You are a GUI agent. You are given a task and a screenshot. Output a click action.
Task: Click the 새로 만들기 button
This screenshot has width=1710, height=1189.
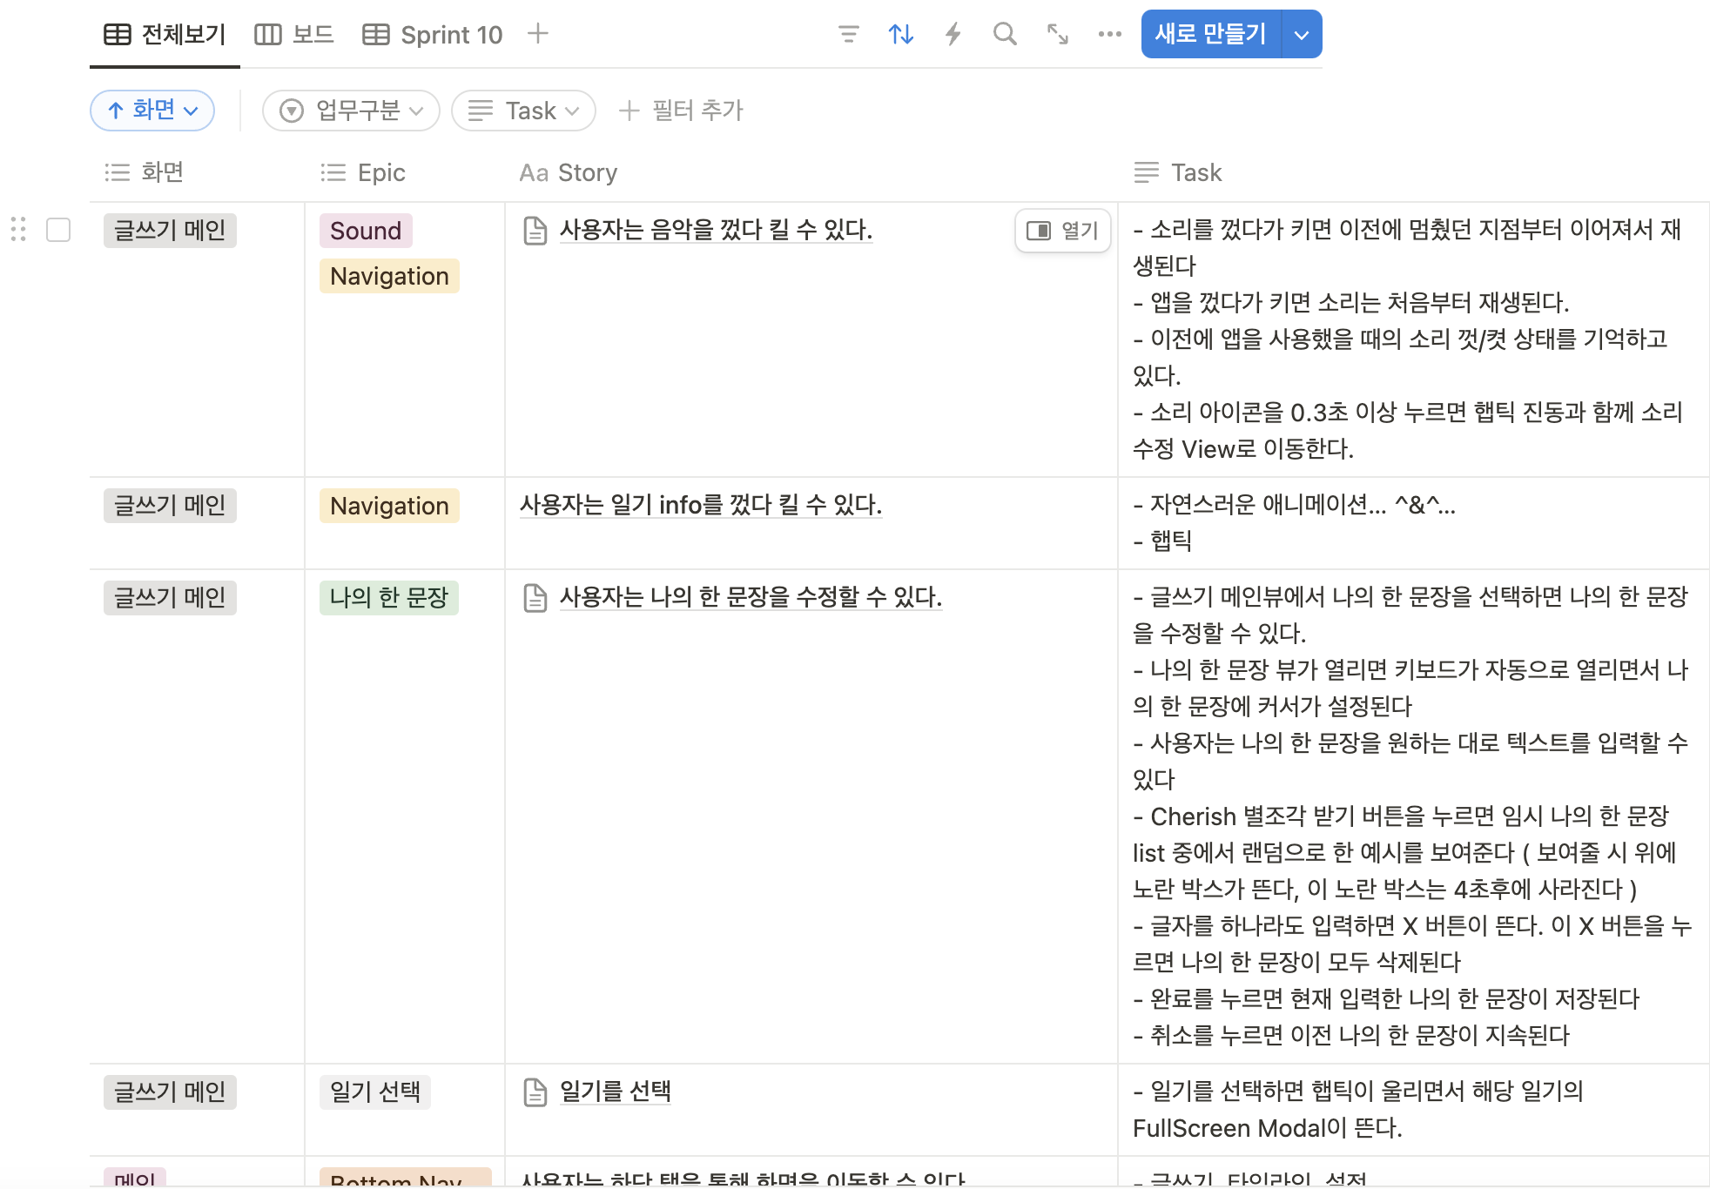1210,35
